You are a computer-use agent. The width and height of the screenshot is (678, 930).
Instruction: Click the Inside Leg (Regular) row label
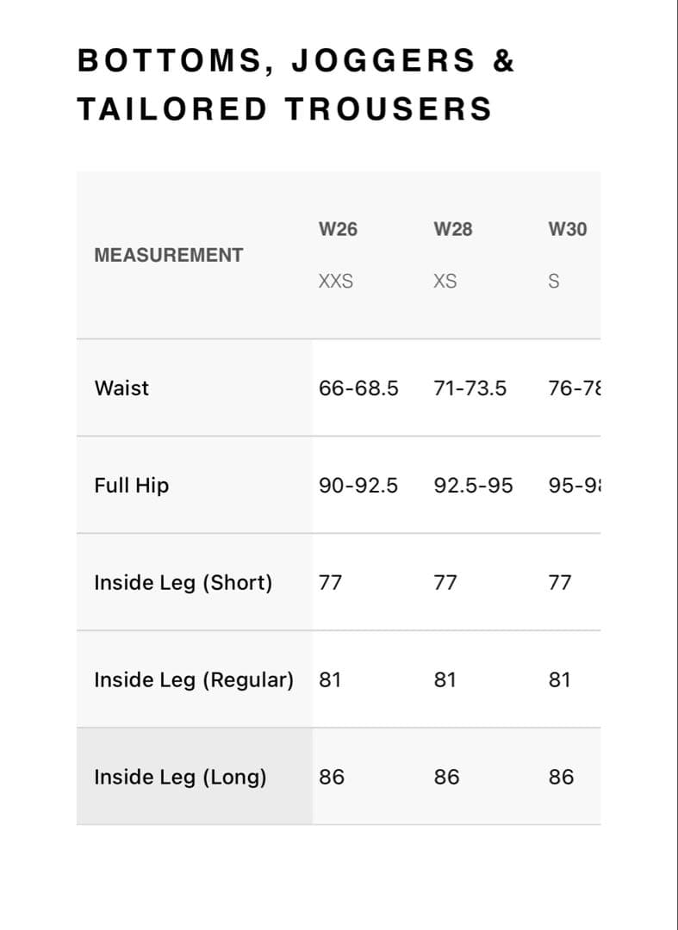pos(194,679)
